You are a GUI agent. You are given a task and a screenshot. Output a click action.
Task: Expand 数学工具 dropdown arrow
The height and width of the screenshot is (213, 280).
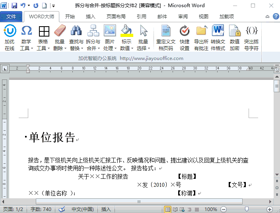[x=32, y=48]
